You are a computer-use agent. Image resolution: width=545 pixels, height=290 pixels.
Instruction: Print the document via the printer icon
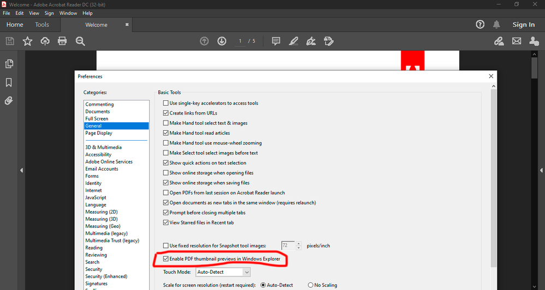[62, 41]
